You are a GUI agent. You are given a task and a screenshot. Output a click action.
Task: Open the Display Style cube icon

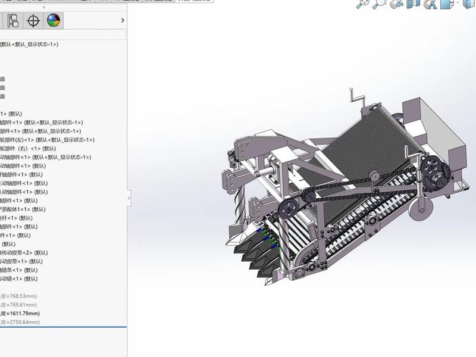coord(469,4)
